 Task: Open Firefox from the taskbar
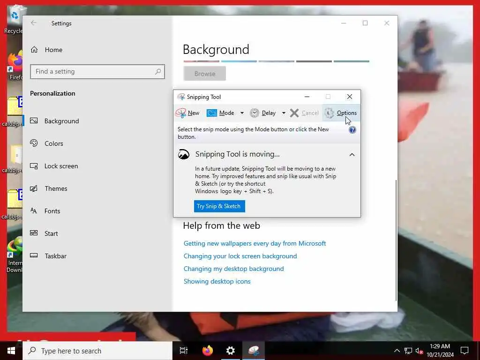tap(208, 351)
